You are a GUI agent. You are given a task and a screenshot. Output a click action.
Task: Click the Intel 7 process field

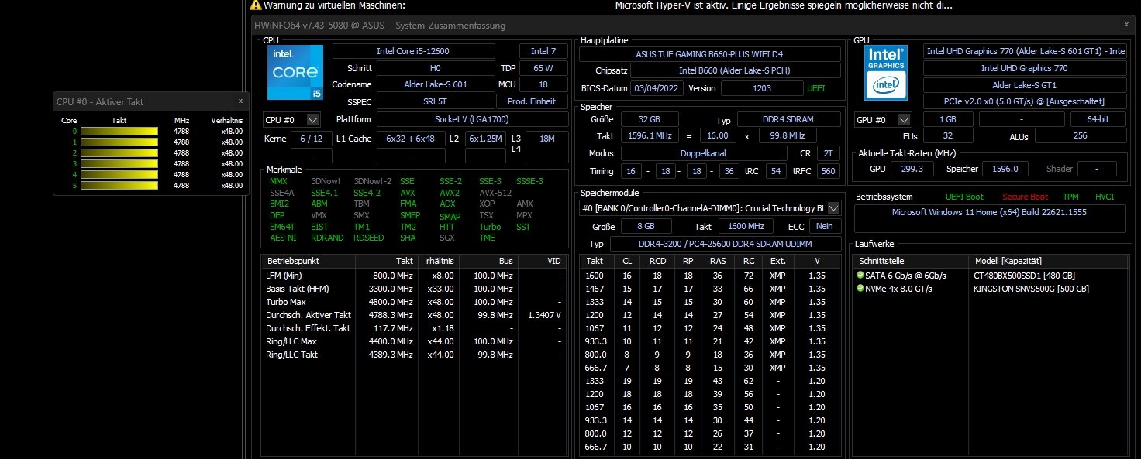[543, 51]
